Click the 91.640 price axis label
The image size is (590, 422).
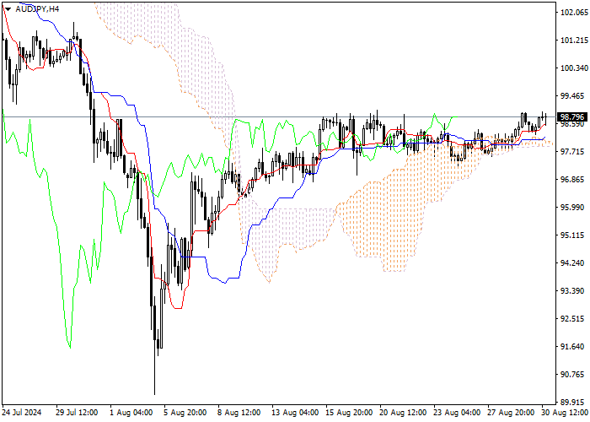point(574,347)
